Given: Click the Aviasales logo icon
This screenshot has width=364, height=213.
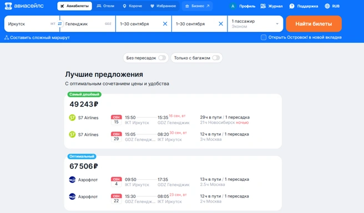Looking at the screenshot, I should click(x=8, y=6).
